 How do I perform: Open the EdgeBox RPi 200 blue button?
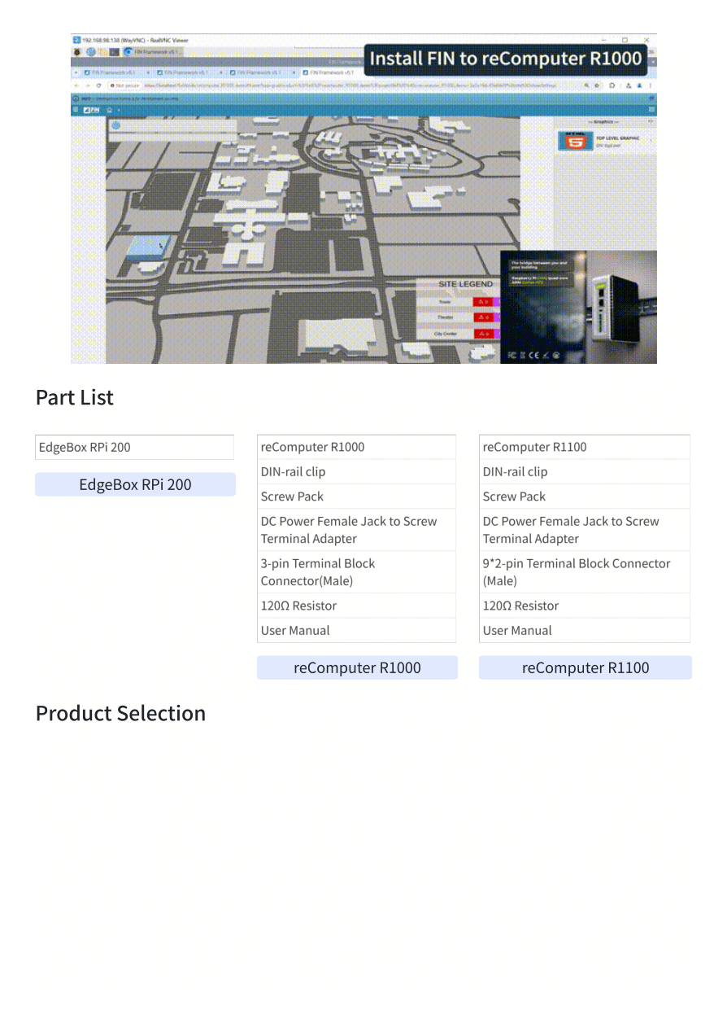click(x=135, y=484)
